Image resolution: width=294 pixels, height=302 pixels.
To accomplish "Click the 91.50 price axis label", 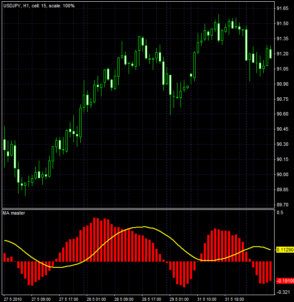I will coord(282,23).
